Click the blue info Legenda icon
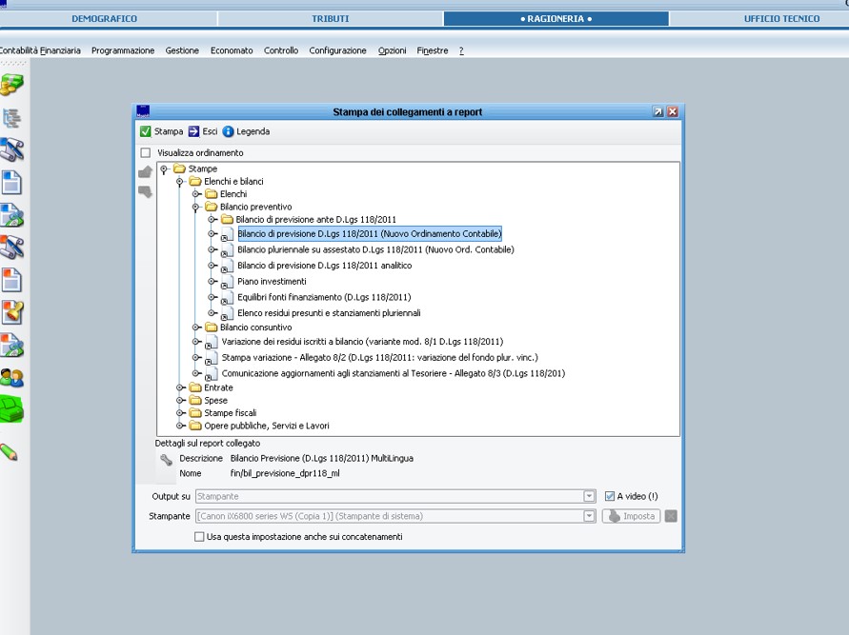Screen dimensions: 849x635 (x=229, y=131)
